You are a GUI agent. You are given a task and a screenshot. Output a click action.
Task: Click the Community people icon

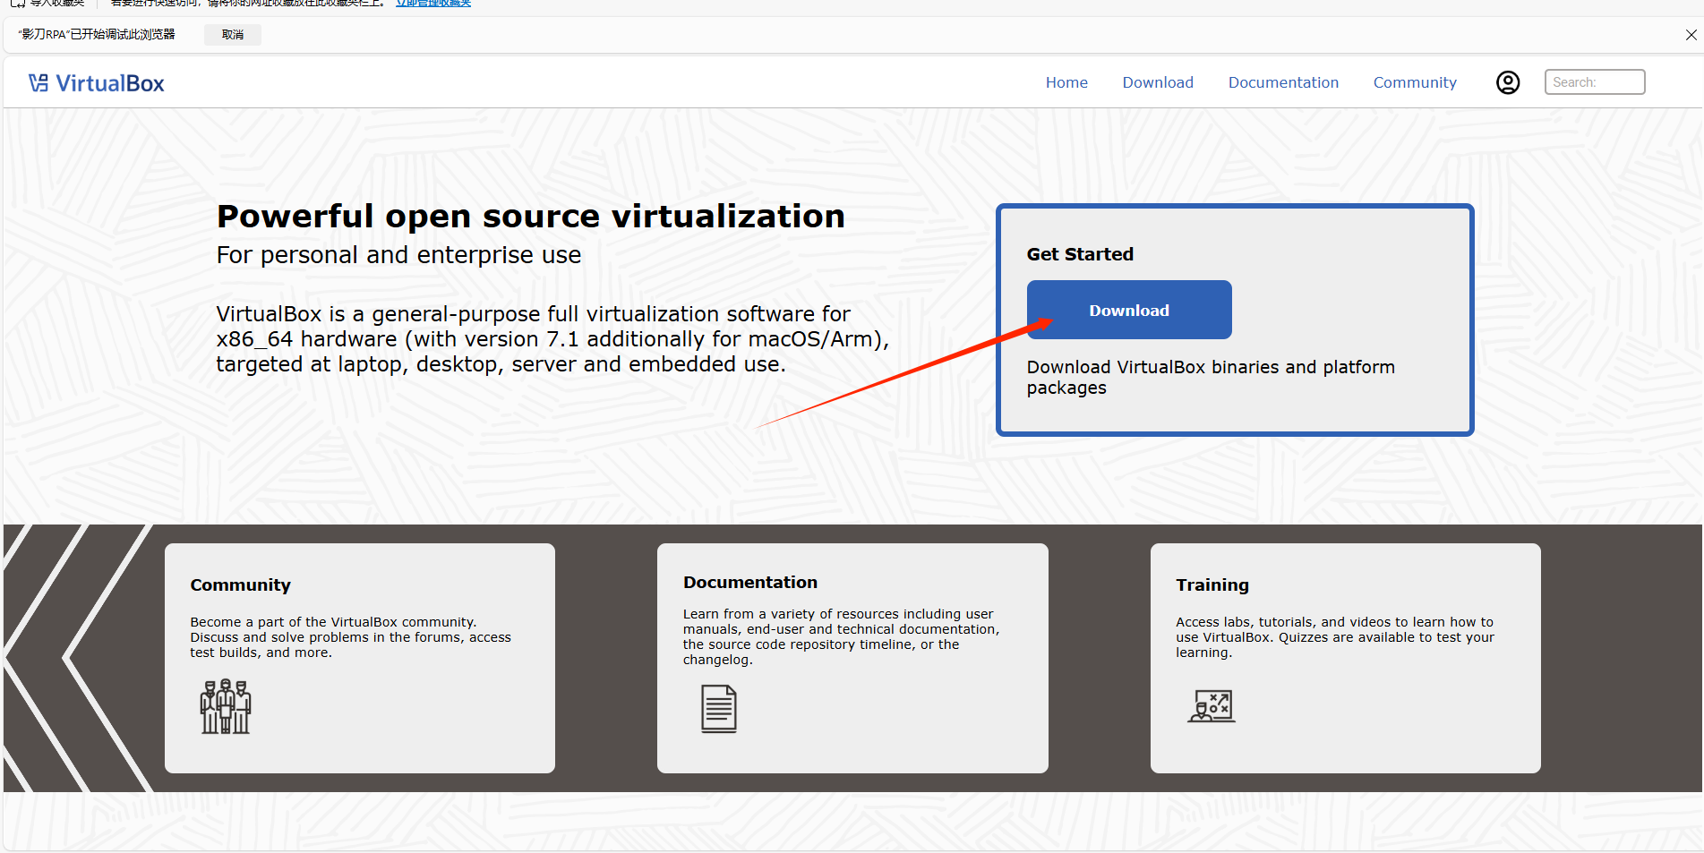pyautogui.click(x=225, y=706)
